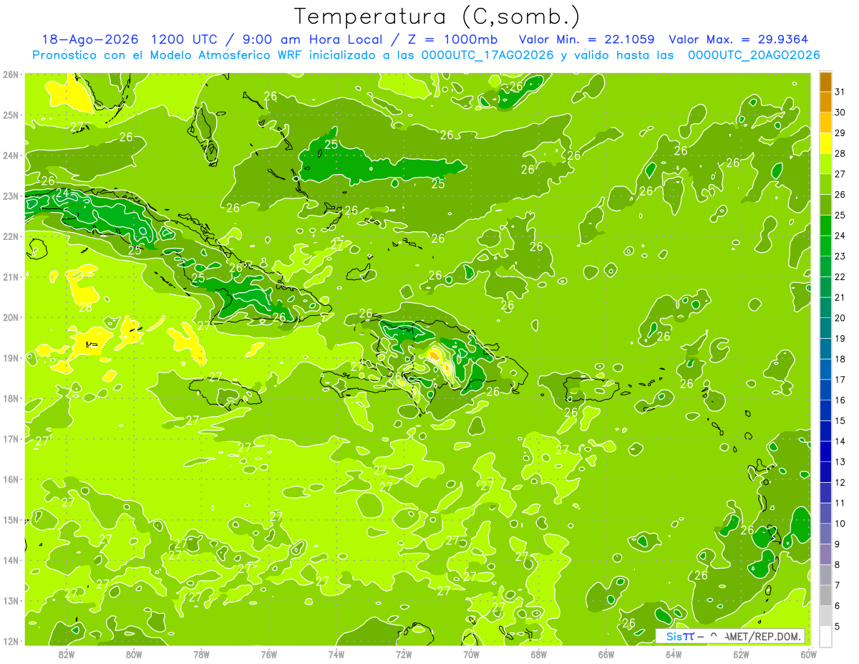
Task: Click the "16N" latitude axis label
Action: (11, 479)
